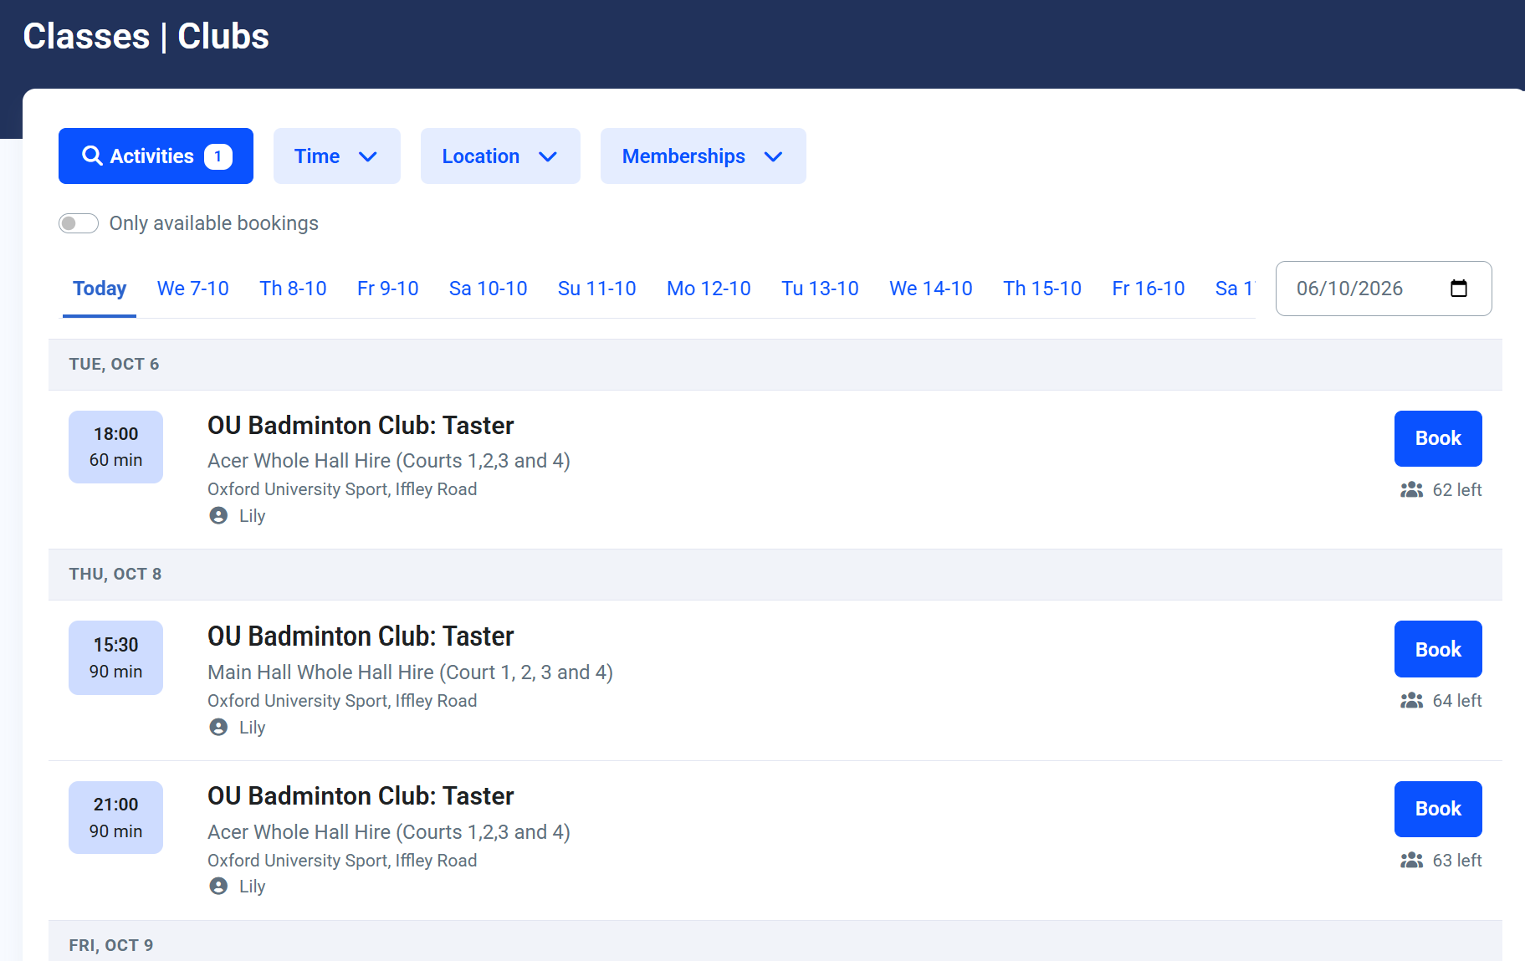Switch to the Fr 9-10 tab
The width and height of the screenshot is (1525, 961).
click(x=388, y=289)
